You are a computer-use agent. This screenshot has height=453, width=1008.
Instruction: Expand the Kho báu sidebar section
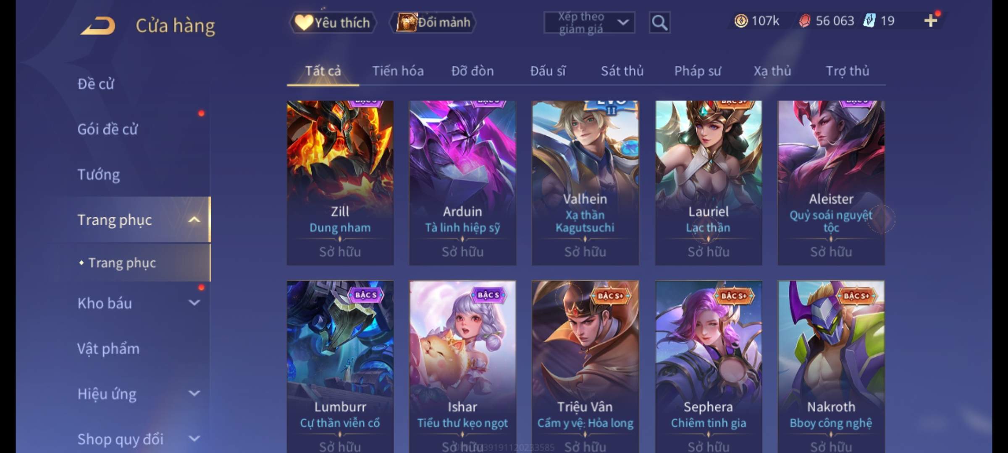[x=194, y=303]
